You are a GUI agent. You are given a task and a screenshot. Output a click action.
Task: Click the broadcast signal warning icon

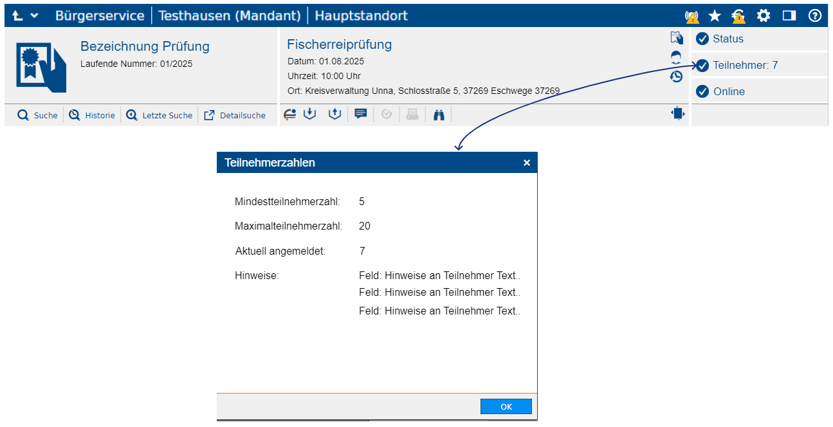[692, 16]
